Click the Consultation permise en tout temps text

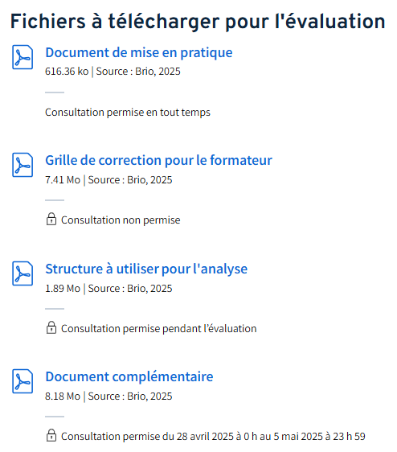[x=128, y=113]
